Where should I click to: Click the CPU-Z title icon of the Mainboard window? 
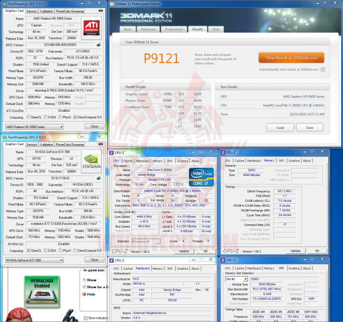point(111,260)
